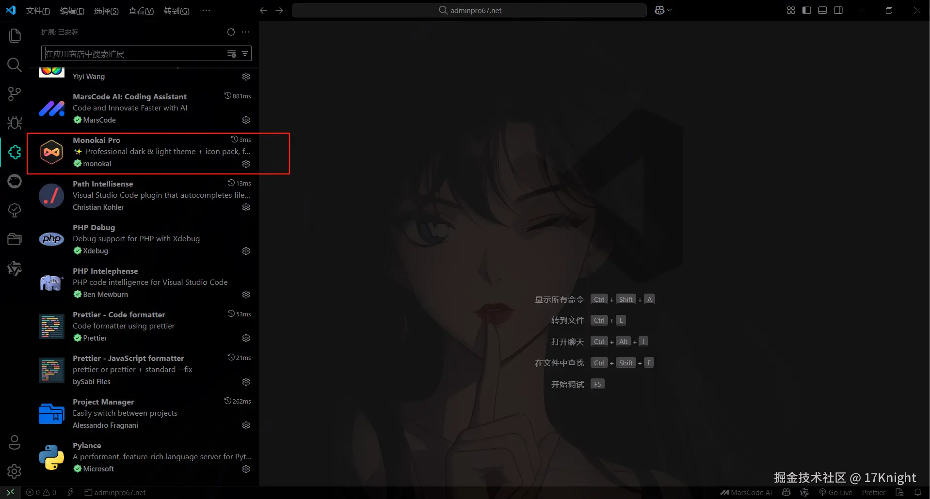Open the Accounts icon in the activity bar

(15, 442)
